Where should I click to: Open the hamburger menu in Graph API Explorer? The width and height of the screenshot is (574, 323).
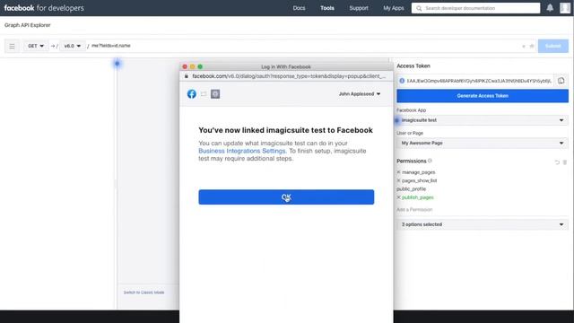tap(12, 46)
